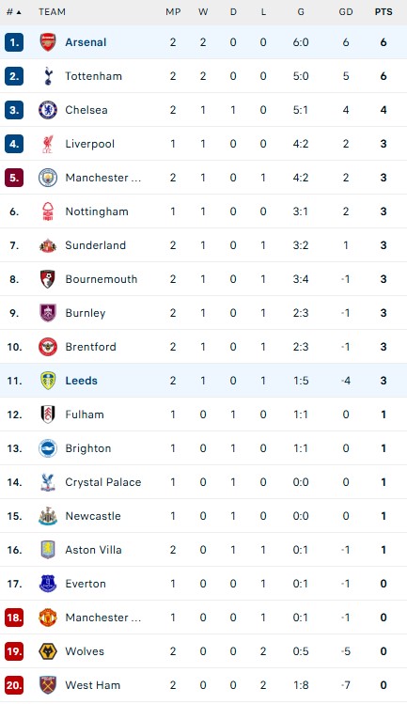407x704 pixels.
Task: Sort table by rank # column
Action: pos(14,12)
